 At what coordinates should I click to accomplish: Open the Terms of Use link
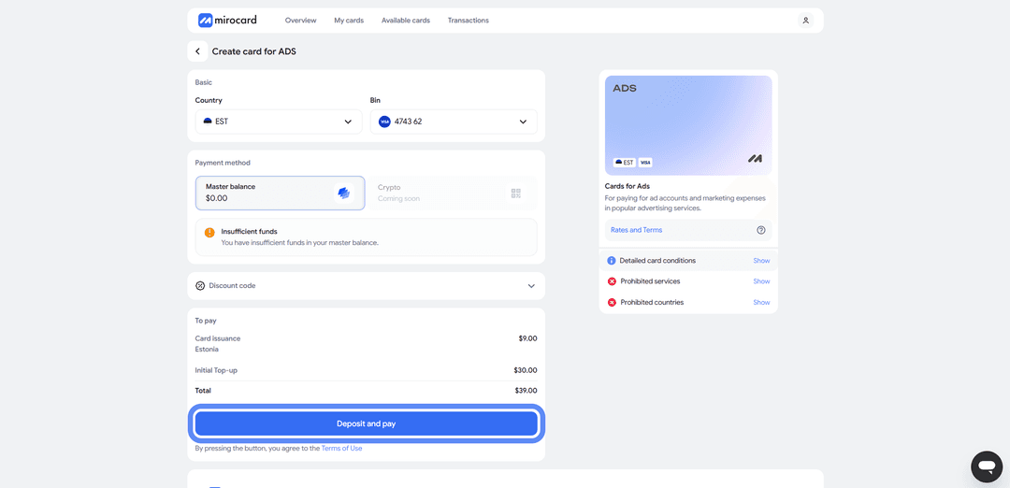pos(341,448)
